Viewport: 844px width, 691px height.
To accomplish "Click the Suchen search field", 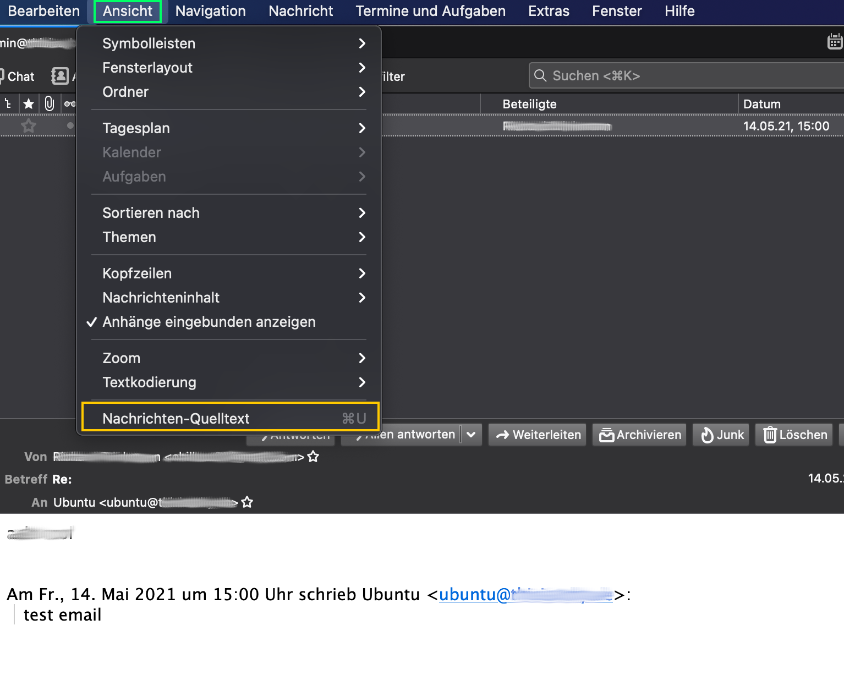I will click(x=686, y=75).
